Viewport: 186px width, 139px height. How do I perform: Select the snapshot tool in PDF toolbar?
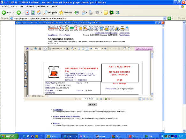coord(67,49)
